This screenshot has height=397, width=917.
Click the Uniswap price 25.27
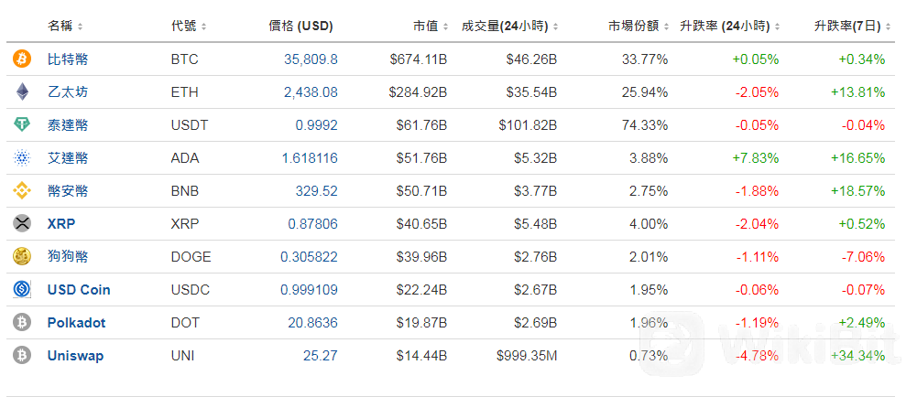click(x=321, y=355)
